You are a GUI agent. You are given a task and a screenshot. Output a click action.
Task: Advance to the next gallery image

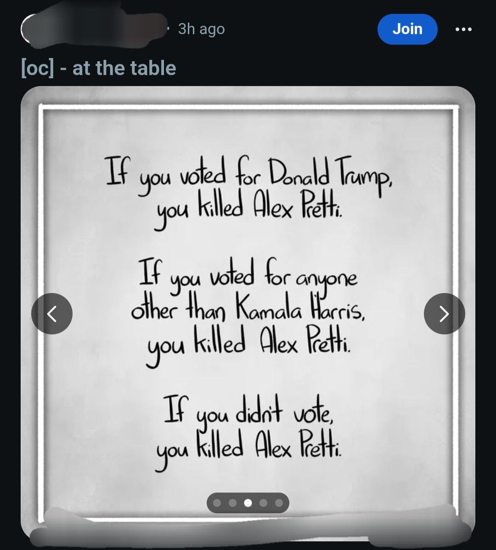(x=444, y=314)
